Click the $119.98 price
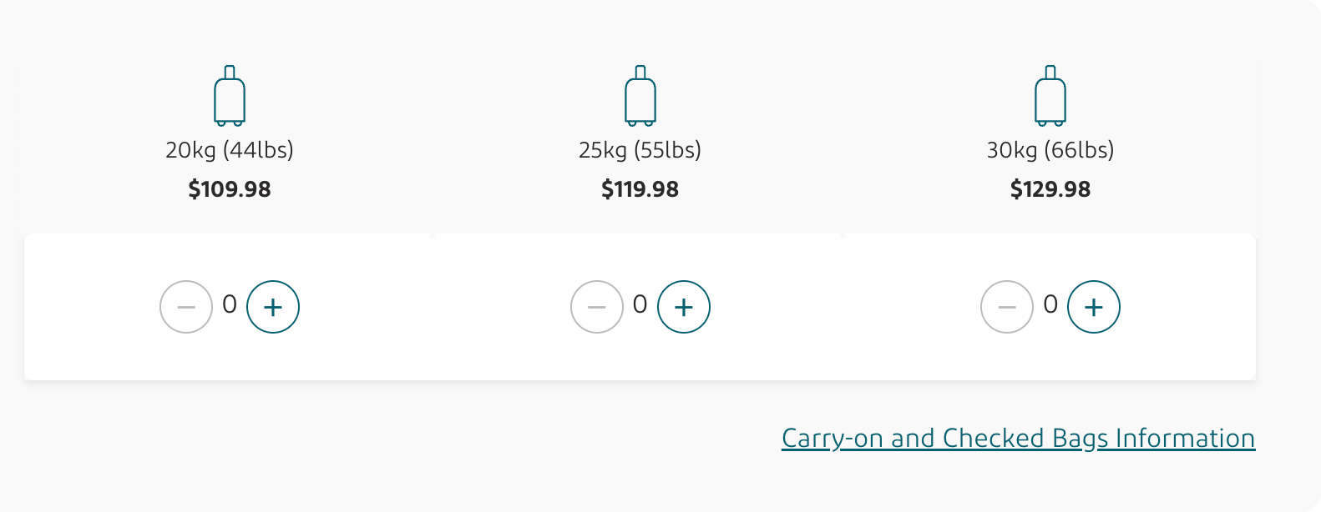 pos(640,189)
